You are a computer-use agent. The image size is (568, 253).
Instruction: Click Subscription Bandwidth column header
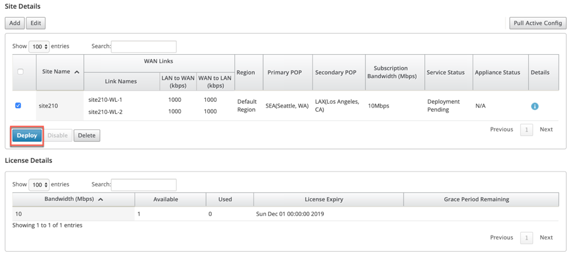395,72
